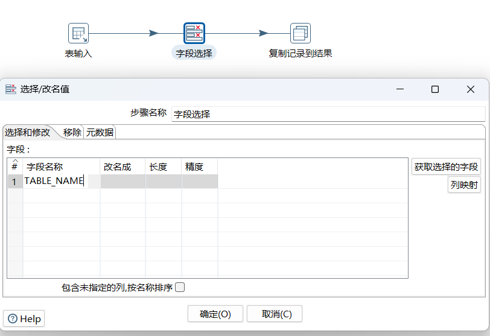Maximize the 选择/改名值 dialog
Image resolution: width=490 pixels, height=336 pixels.
(435, 89)
